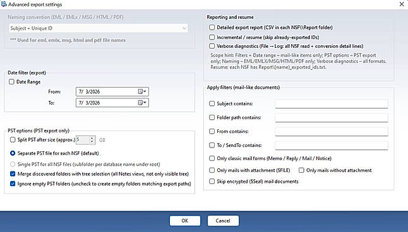Select Single PST for all NSF files
This screenshot has height=232, width=408.
point(13,164)
